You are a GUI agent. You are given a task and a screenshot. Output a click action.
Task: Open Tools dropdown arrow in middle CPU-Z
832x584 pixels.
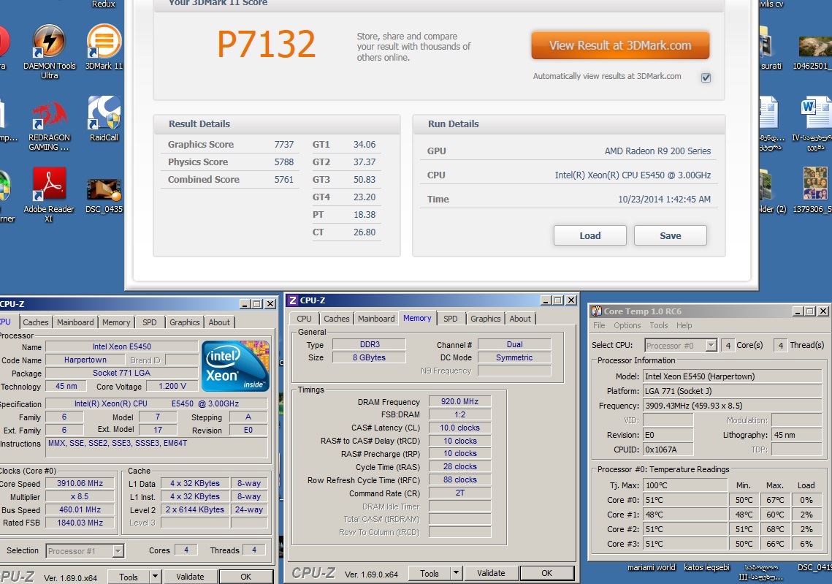tap(456, 573)
